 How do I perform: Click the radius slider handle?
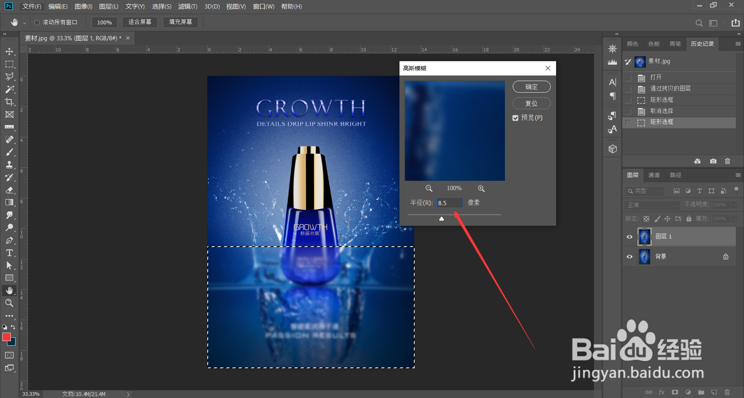[441, 219]
